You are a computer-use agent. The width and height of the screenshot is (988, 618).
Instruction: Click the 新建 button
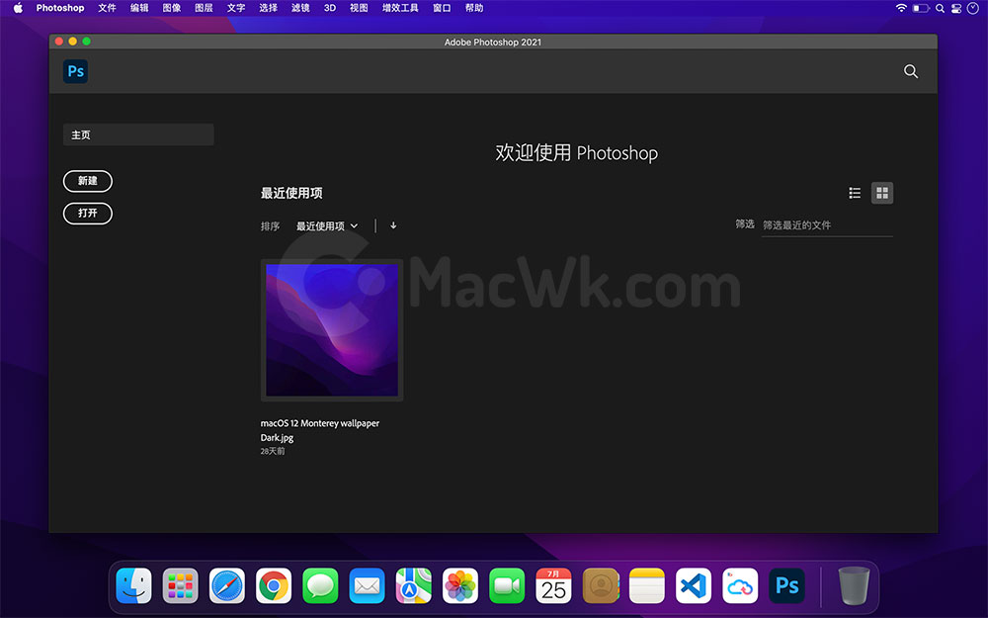point(88,181)
